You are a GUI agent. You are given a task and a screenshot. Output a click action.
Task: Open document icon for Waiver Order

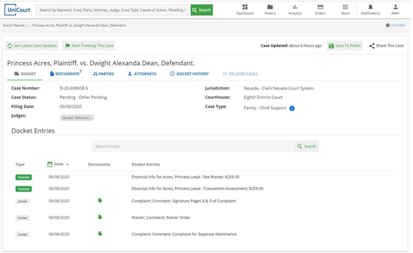click(100, 217)
